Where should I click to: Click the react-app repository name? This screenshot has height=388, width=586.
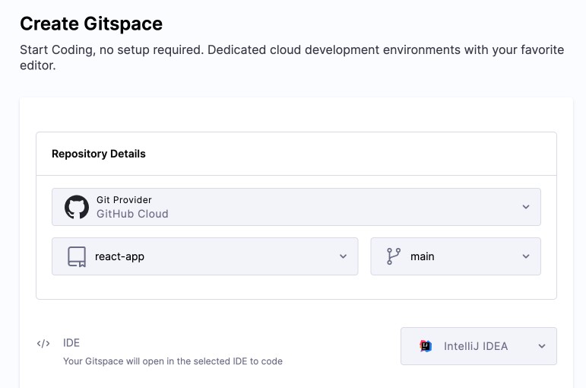coord(119,256)
